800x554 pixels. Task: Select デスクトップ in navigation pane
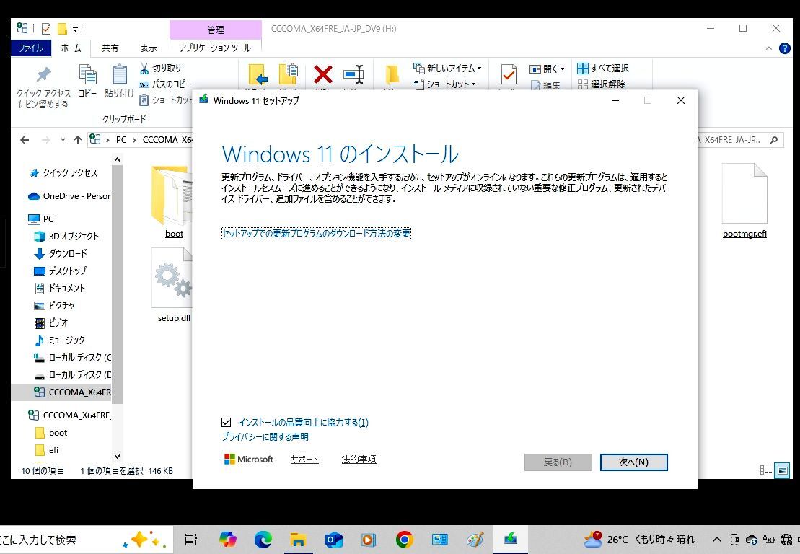tap(60, 271)
